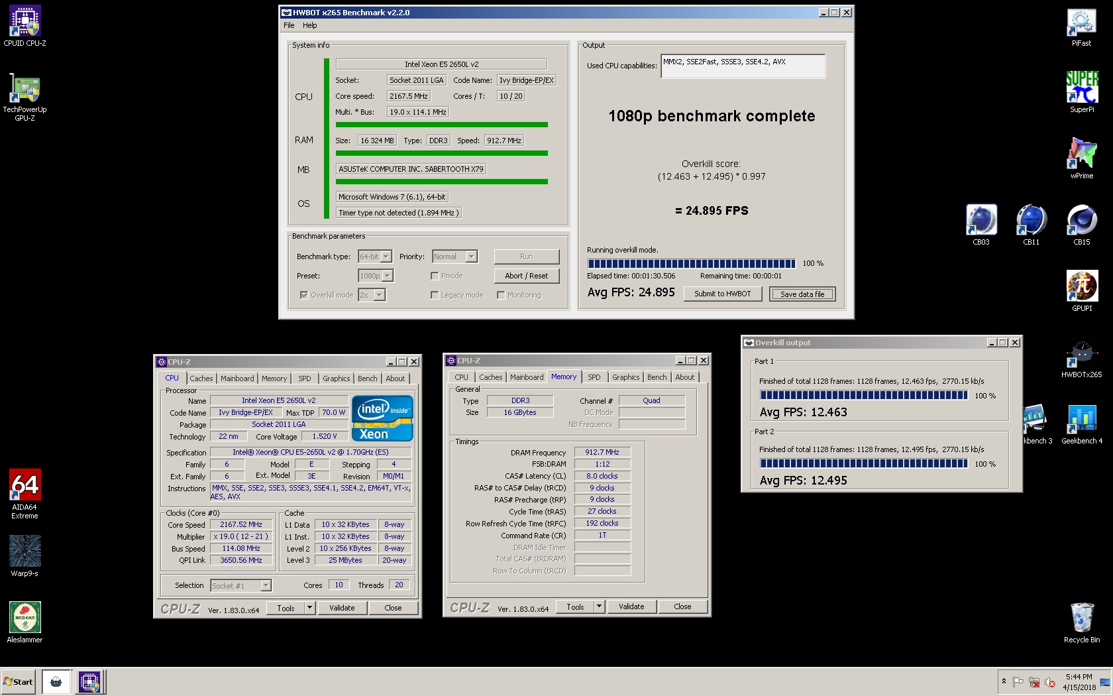The image size is (1113, 696).
Task: Click Validate in right CPU-Z window
Action: (631, 607)
